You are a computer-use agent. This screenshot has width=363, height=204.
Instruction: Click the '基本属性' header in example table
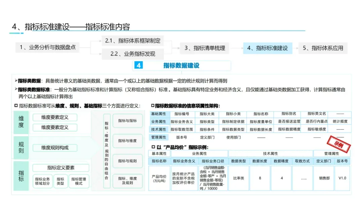(159, 153)
